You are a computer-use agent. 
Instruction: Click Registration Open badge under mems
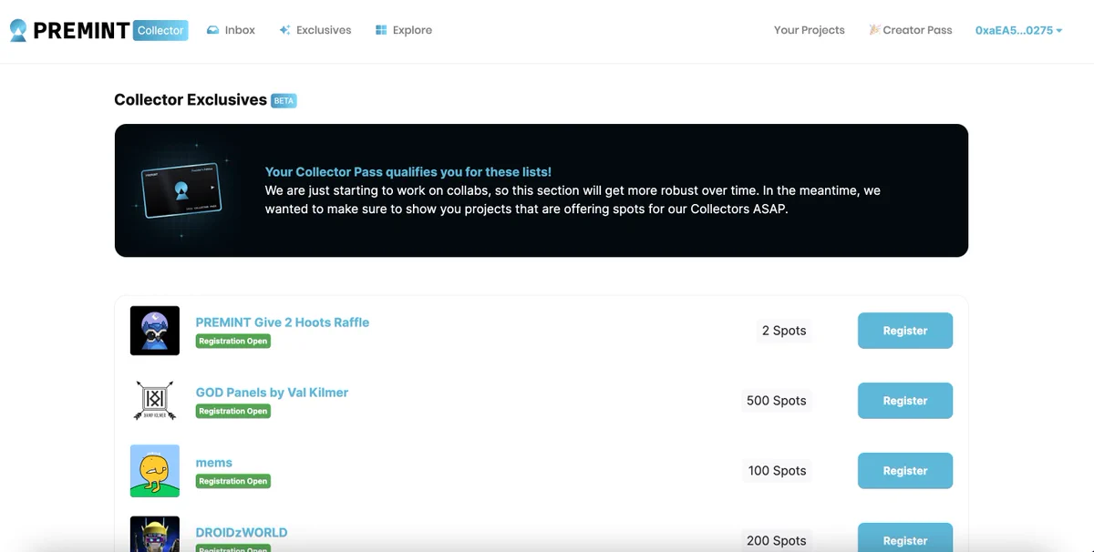(233, 482)
